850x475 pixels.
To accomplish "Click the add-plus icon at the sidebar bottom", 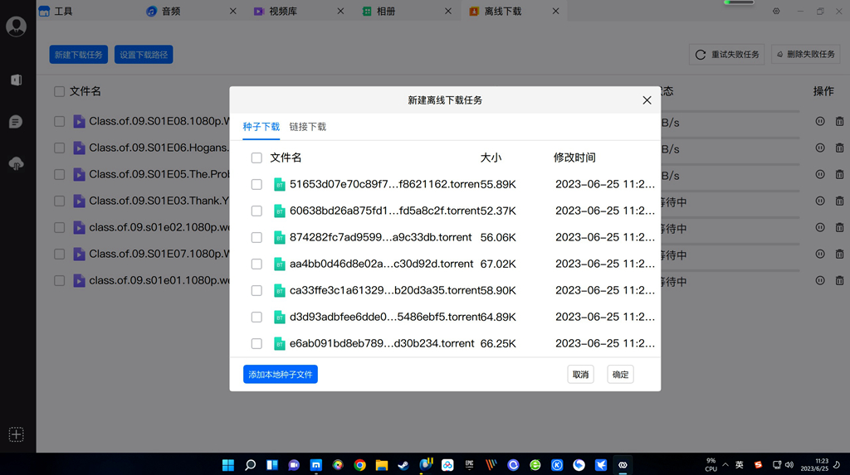I will (17, 434).
